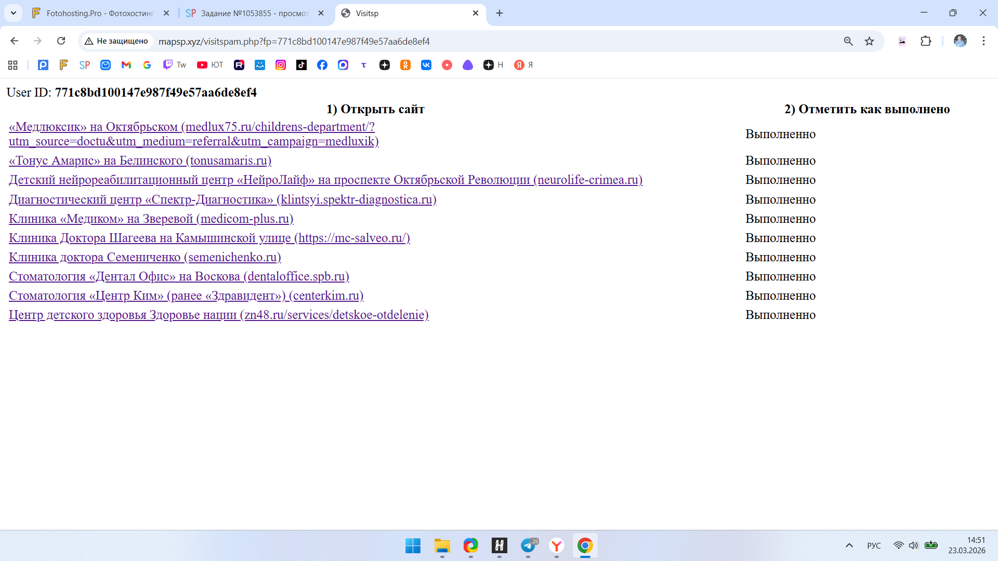This screenshot has width=998, height=561.
Task: Open the Gmail bookmark
Action: [126, 65]
